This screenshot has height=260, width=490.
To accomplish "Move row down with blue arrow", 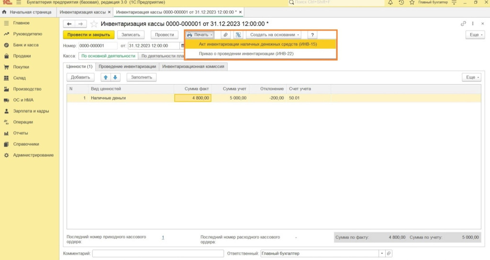I will click(x=115, y=77).
